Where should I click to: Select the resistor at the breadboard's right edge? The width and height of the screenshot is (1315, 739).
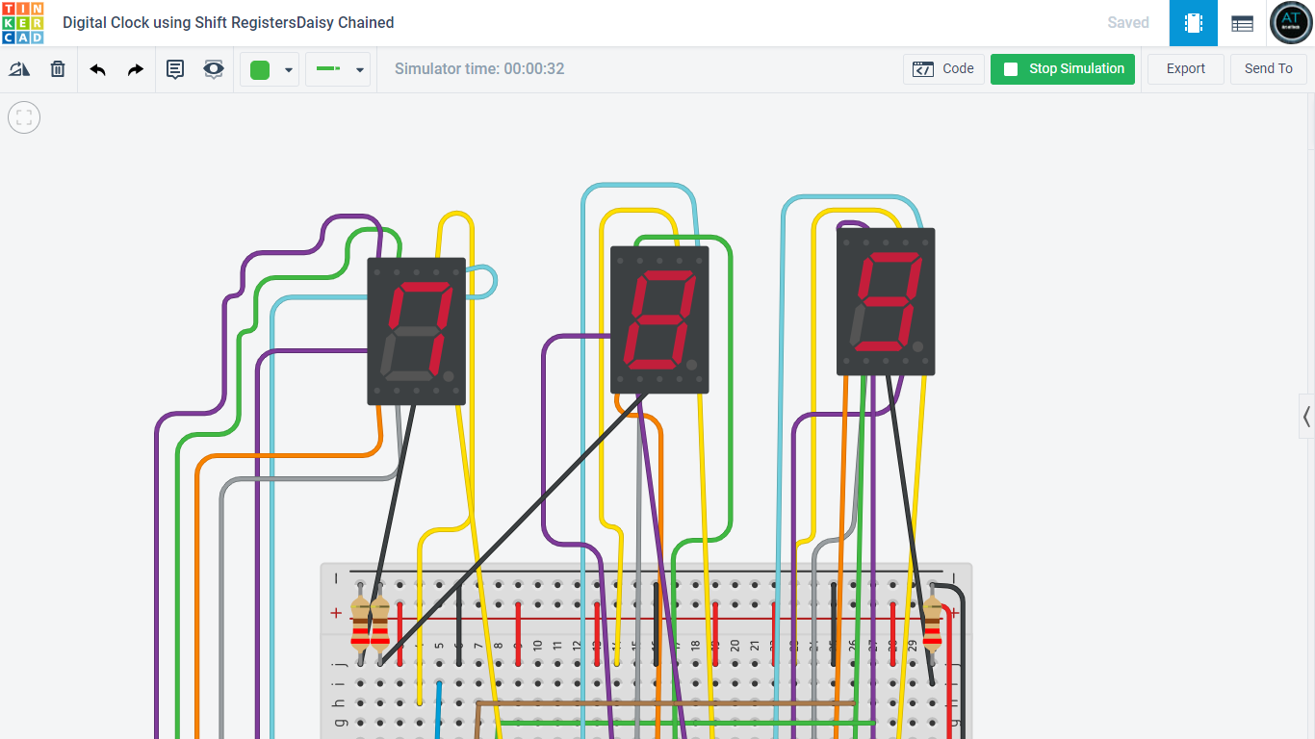click(x=932, y=624)
